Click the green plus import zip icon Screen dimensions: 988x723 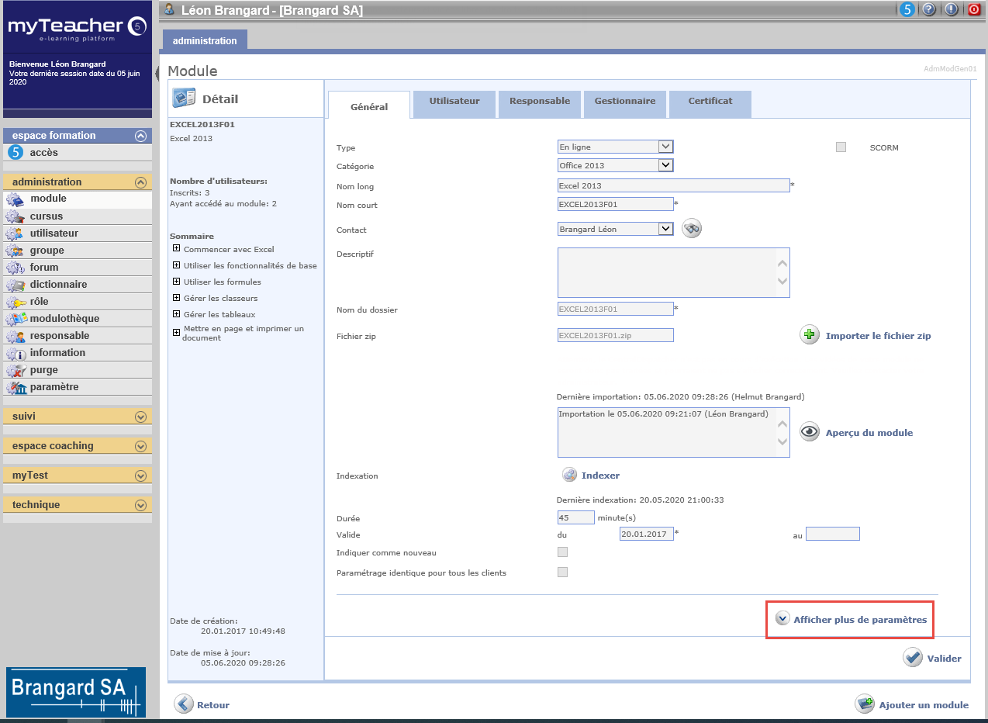(x=810, y=335)
